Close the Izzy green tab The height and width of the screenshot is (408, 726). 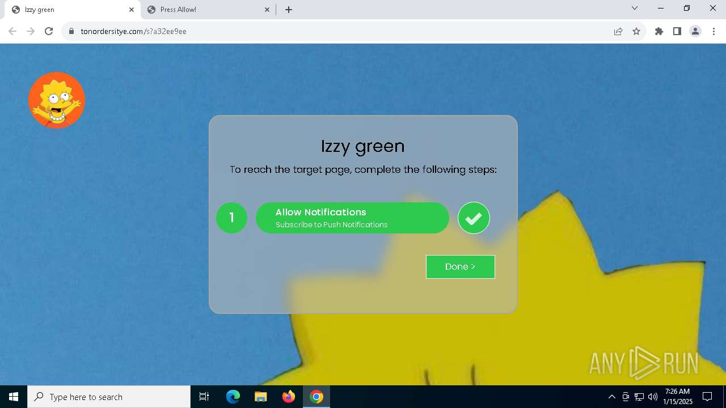point(132,10)
